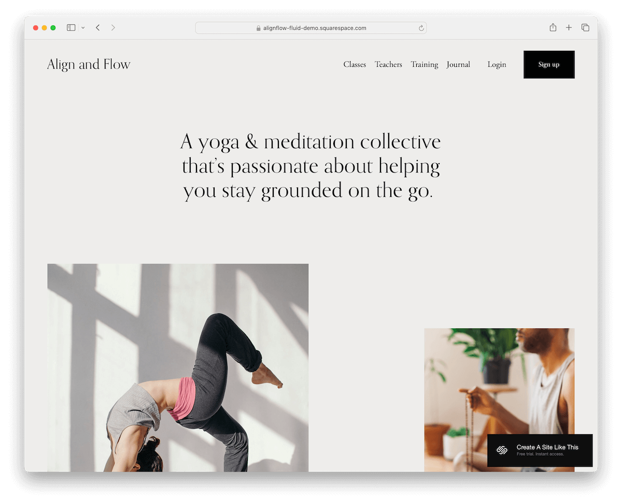Click the Create A Site Like This banner
The width and height of the screenshot is (622, 504).
(x=540, y=450)
